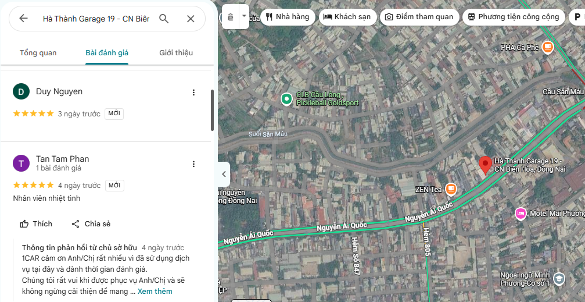Image resolution: width=585 pixels, height=302 pixels.
Task: Click '1 bài đánh giá' text
Action: pyautogui.click(x=59, y=168)
